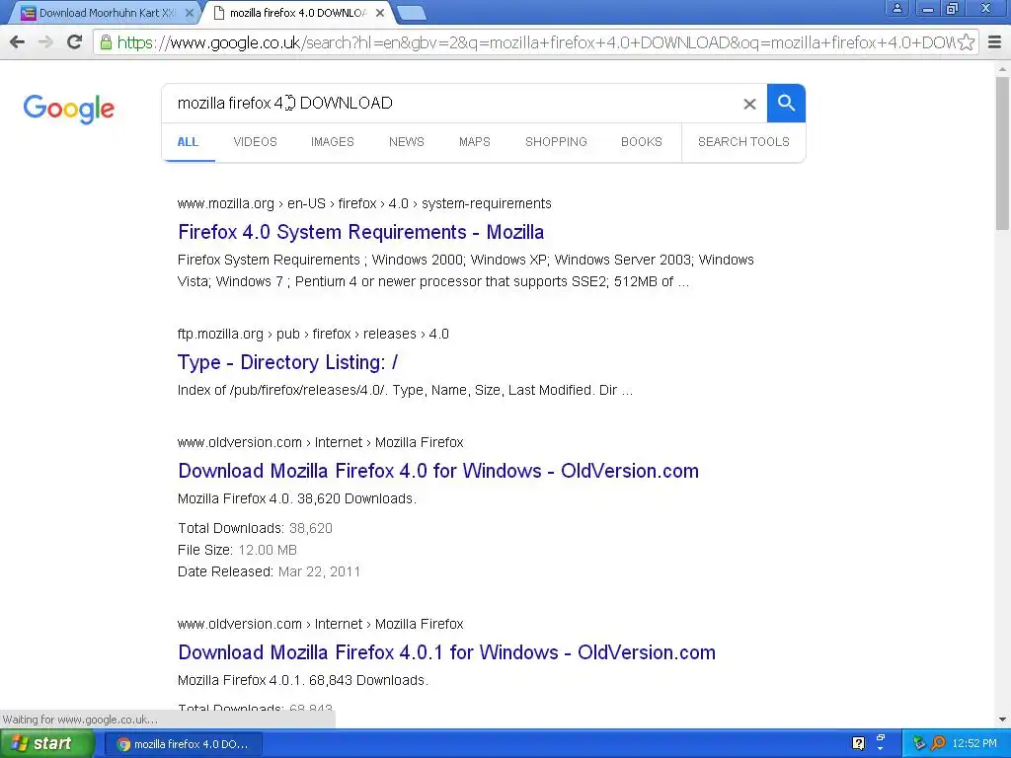Click 'File Size: 12.00 MB' text
1011x758 pixels.
237,550
